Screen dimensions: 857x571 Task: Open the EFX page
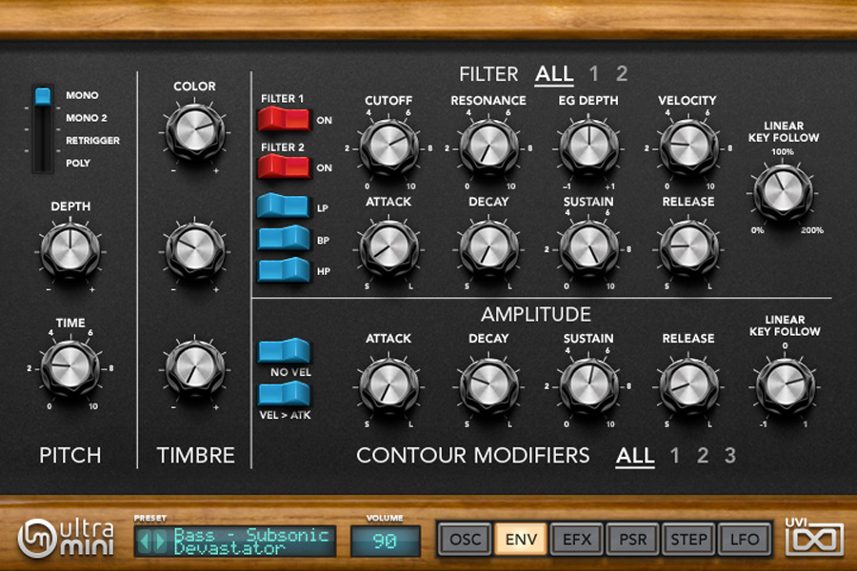577,540
